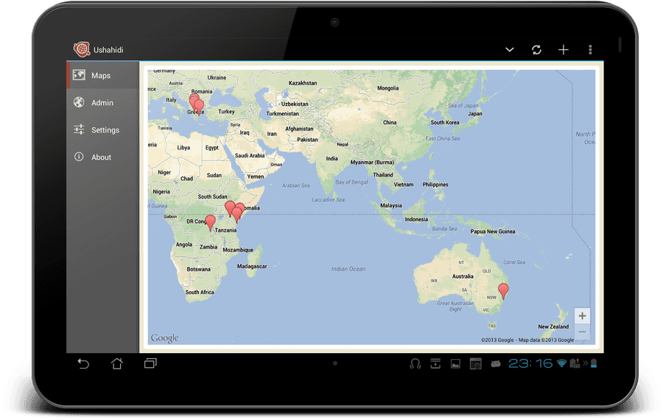
Task: Add a new report with plus icon
Action: 564,50
